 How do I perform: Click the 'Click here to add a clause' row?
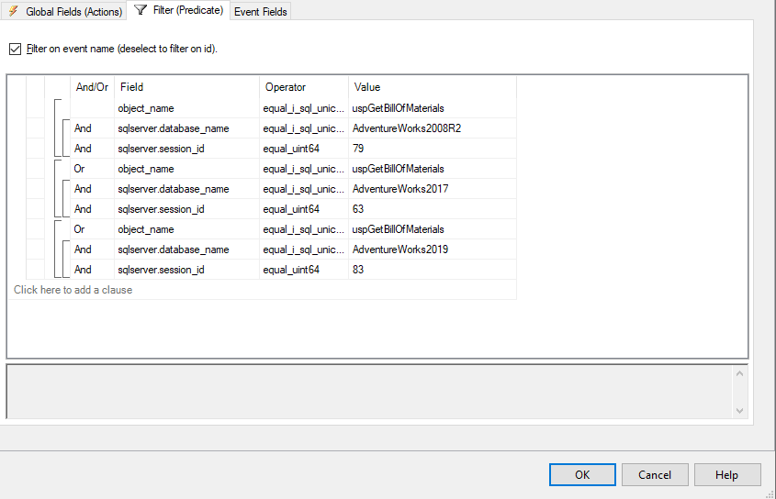tap(73, 290)
